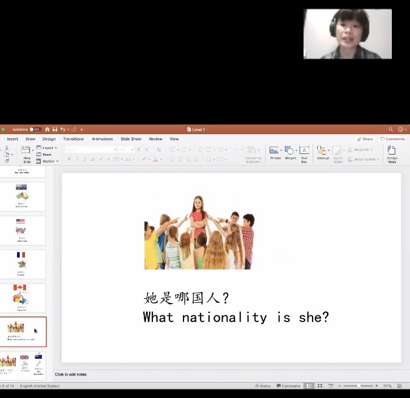The image size is (410, 398).
Task: Click the Home icon in title bar
Action: 48,130
